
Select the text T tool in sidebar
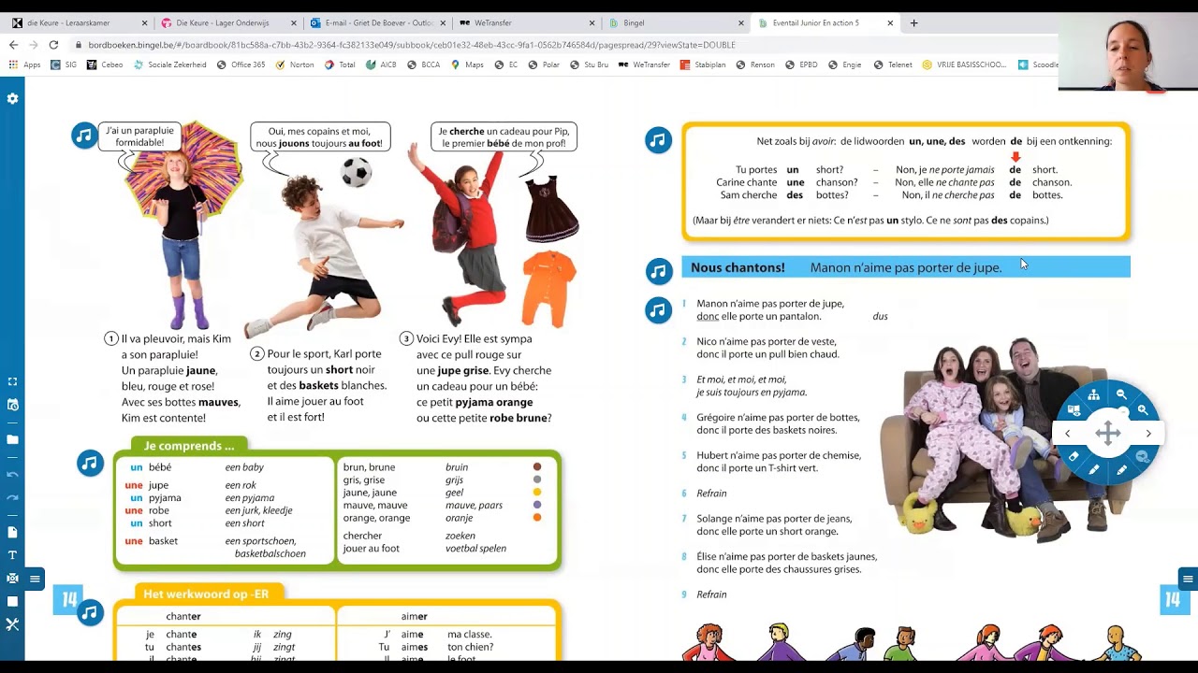click(x=12, y=555)
